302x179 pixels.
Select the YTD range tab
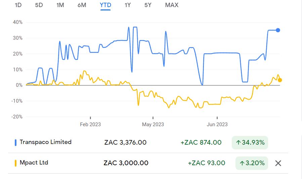(105, 5)
